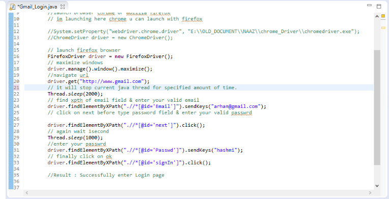Click line number 33 in the gutter
The image size is (389, 199).
click(x=16, y=162)
